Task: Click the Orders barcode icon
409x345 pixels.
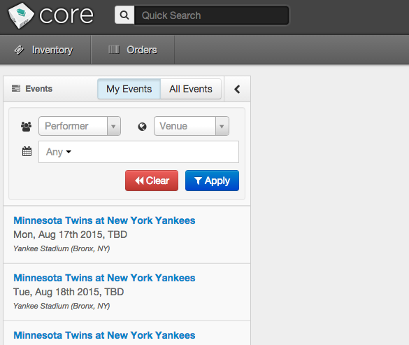Action: tap(114, 50)
